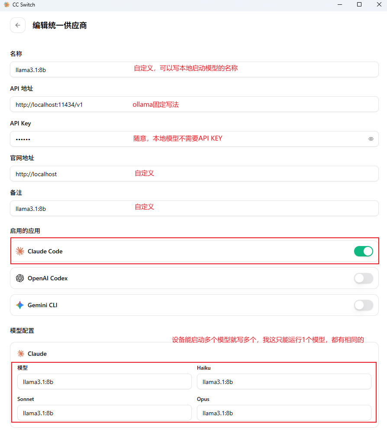
Task: Click the Claude icon in model configuration
Action: point(21,354)
